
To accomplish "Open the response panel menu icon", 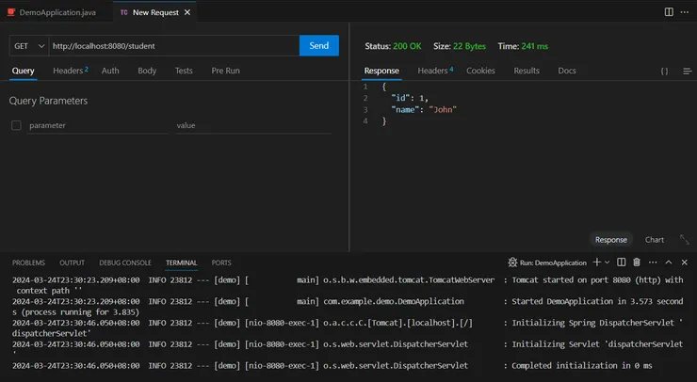I will pos(686,72).
